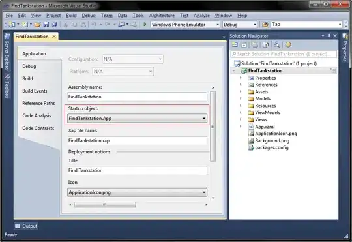Pin the Solution Navigator panel
This screenshot has height=242, width=352.
pos(329,36)
